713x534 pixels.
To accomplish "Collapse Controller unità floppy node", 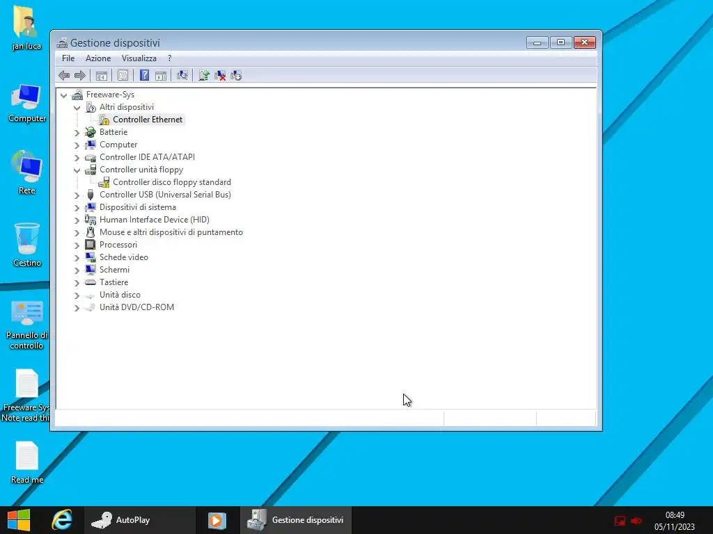I will 77,170.
